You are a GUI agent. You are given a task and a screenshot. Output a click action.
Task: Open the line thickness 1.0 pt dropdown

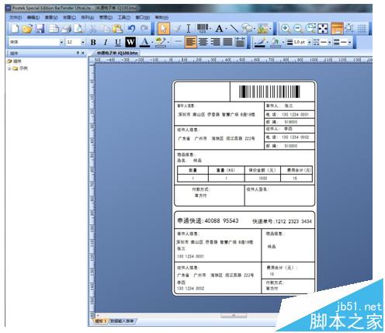(x=310, y=42)
